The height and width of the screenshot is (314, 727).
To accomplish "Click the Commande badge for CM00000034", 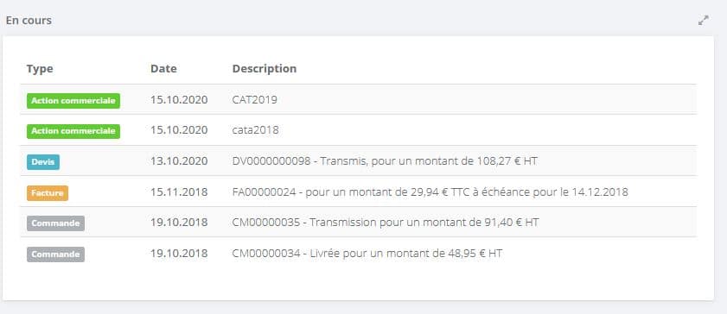I will 55,254.
